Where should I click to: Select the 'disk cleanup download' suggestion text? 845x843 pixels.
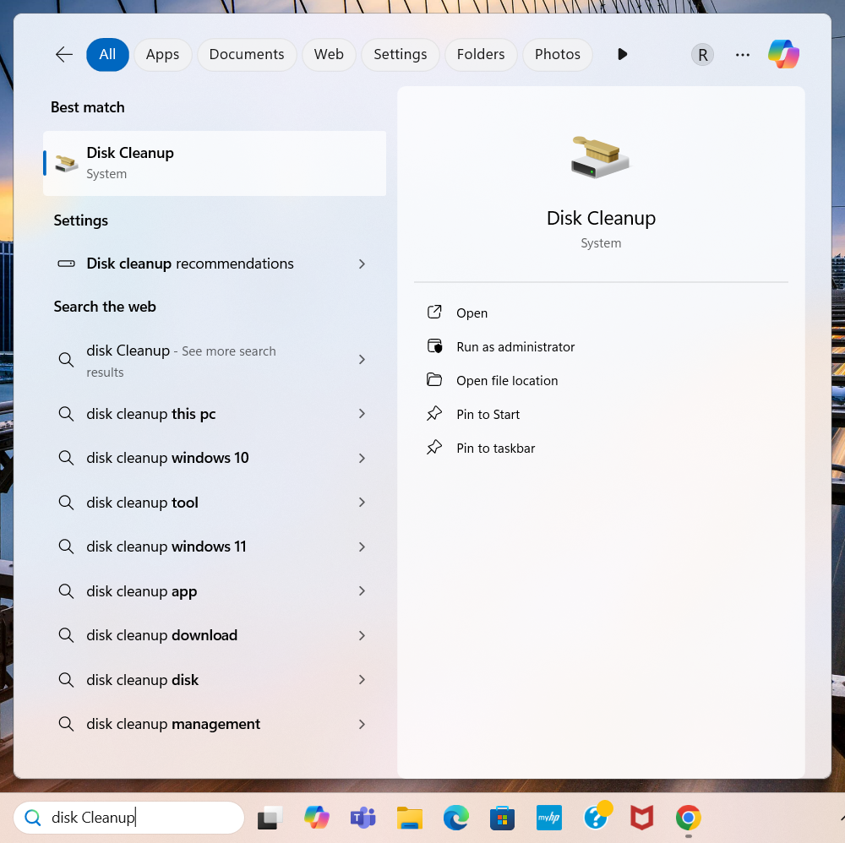pyautogui.click(x=161, y=635)
